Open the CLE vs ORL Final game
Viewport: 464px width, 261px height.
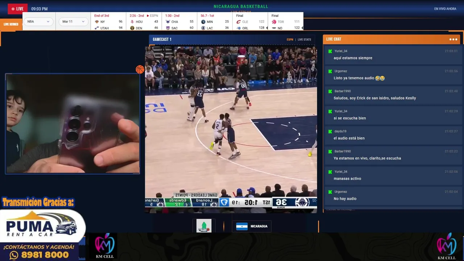[x=250, y=22]
